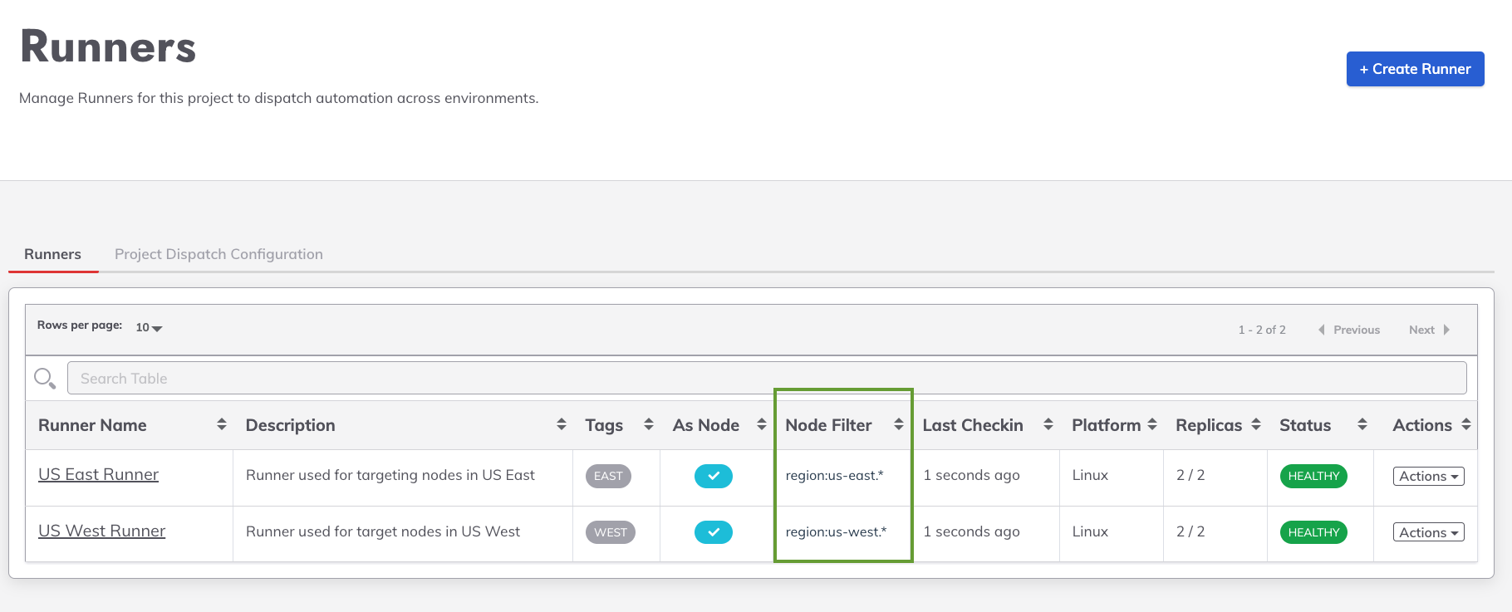Image resolution: width=1512 pixels, height=612 pixels.
Task: Toggle As Node for US East Runner
Action: point(713,476)
